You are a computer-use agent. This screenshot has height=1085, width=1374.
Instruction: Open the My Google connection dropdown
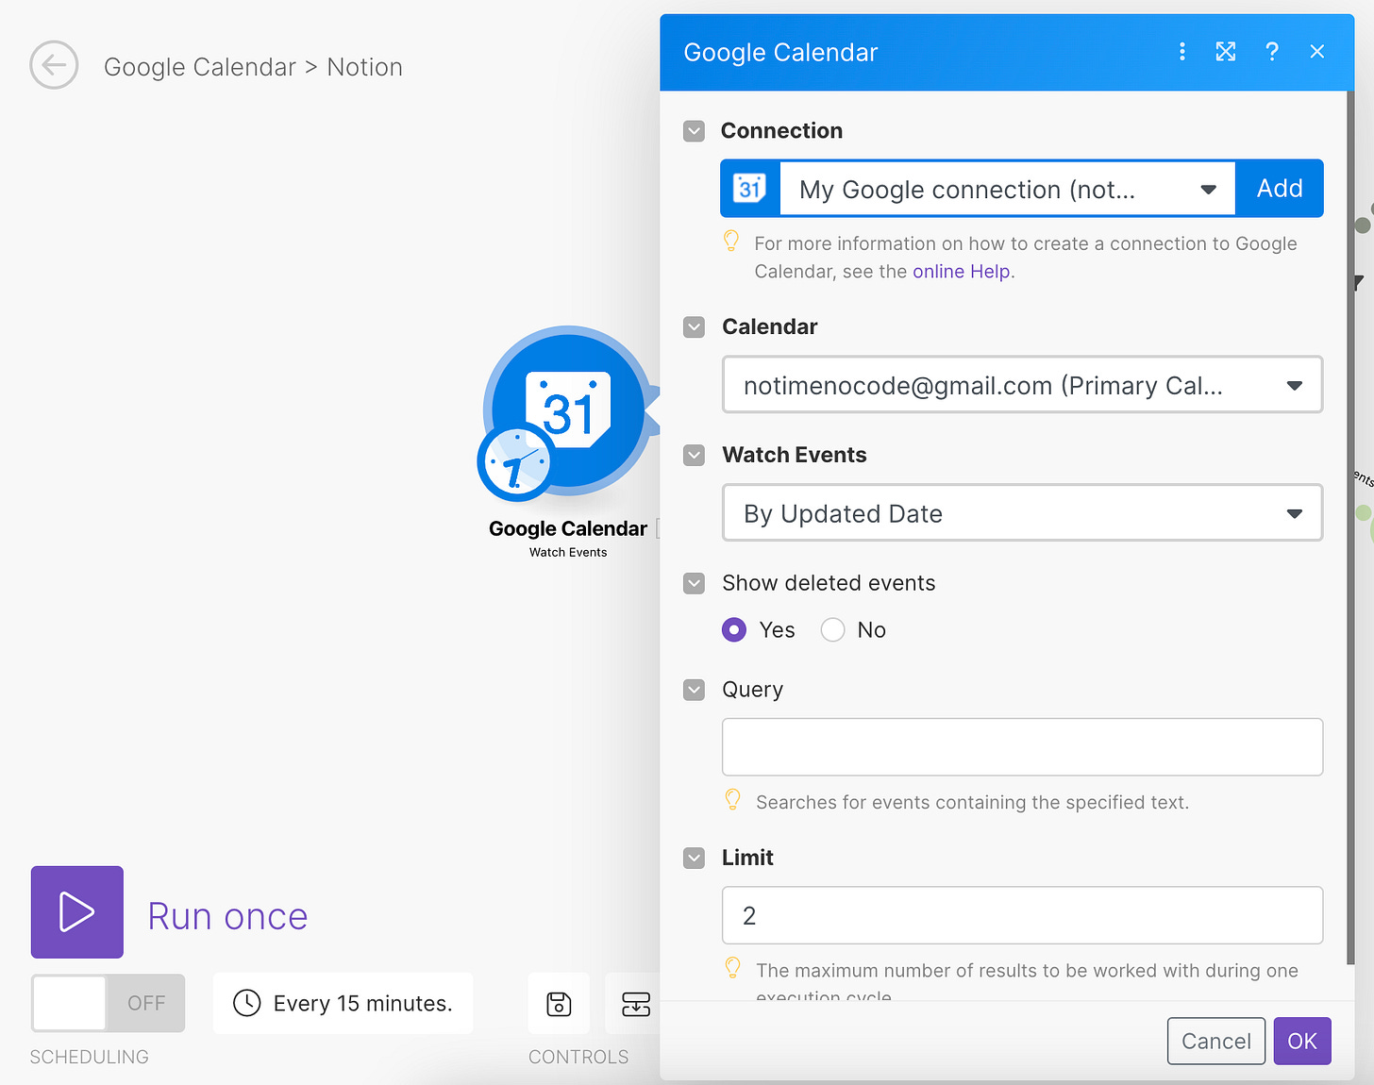coord(1007,189)
